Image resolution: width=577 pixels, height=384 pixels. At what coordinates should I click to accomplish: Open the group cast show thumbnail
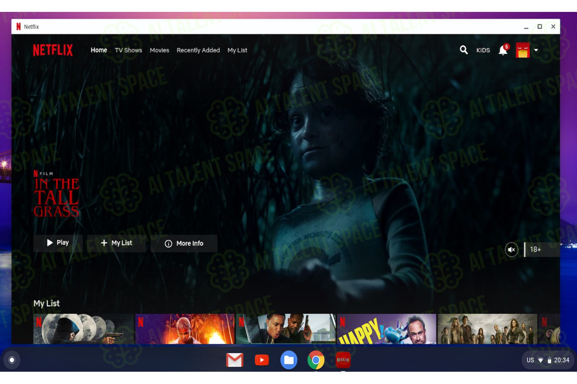point(487,329)
